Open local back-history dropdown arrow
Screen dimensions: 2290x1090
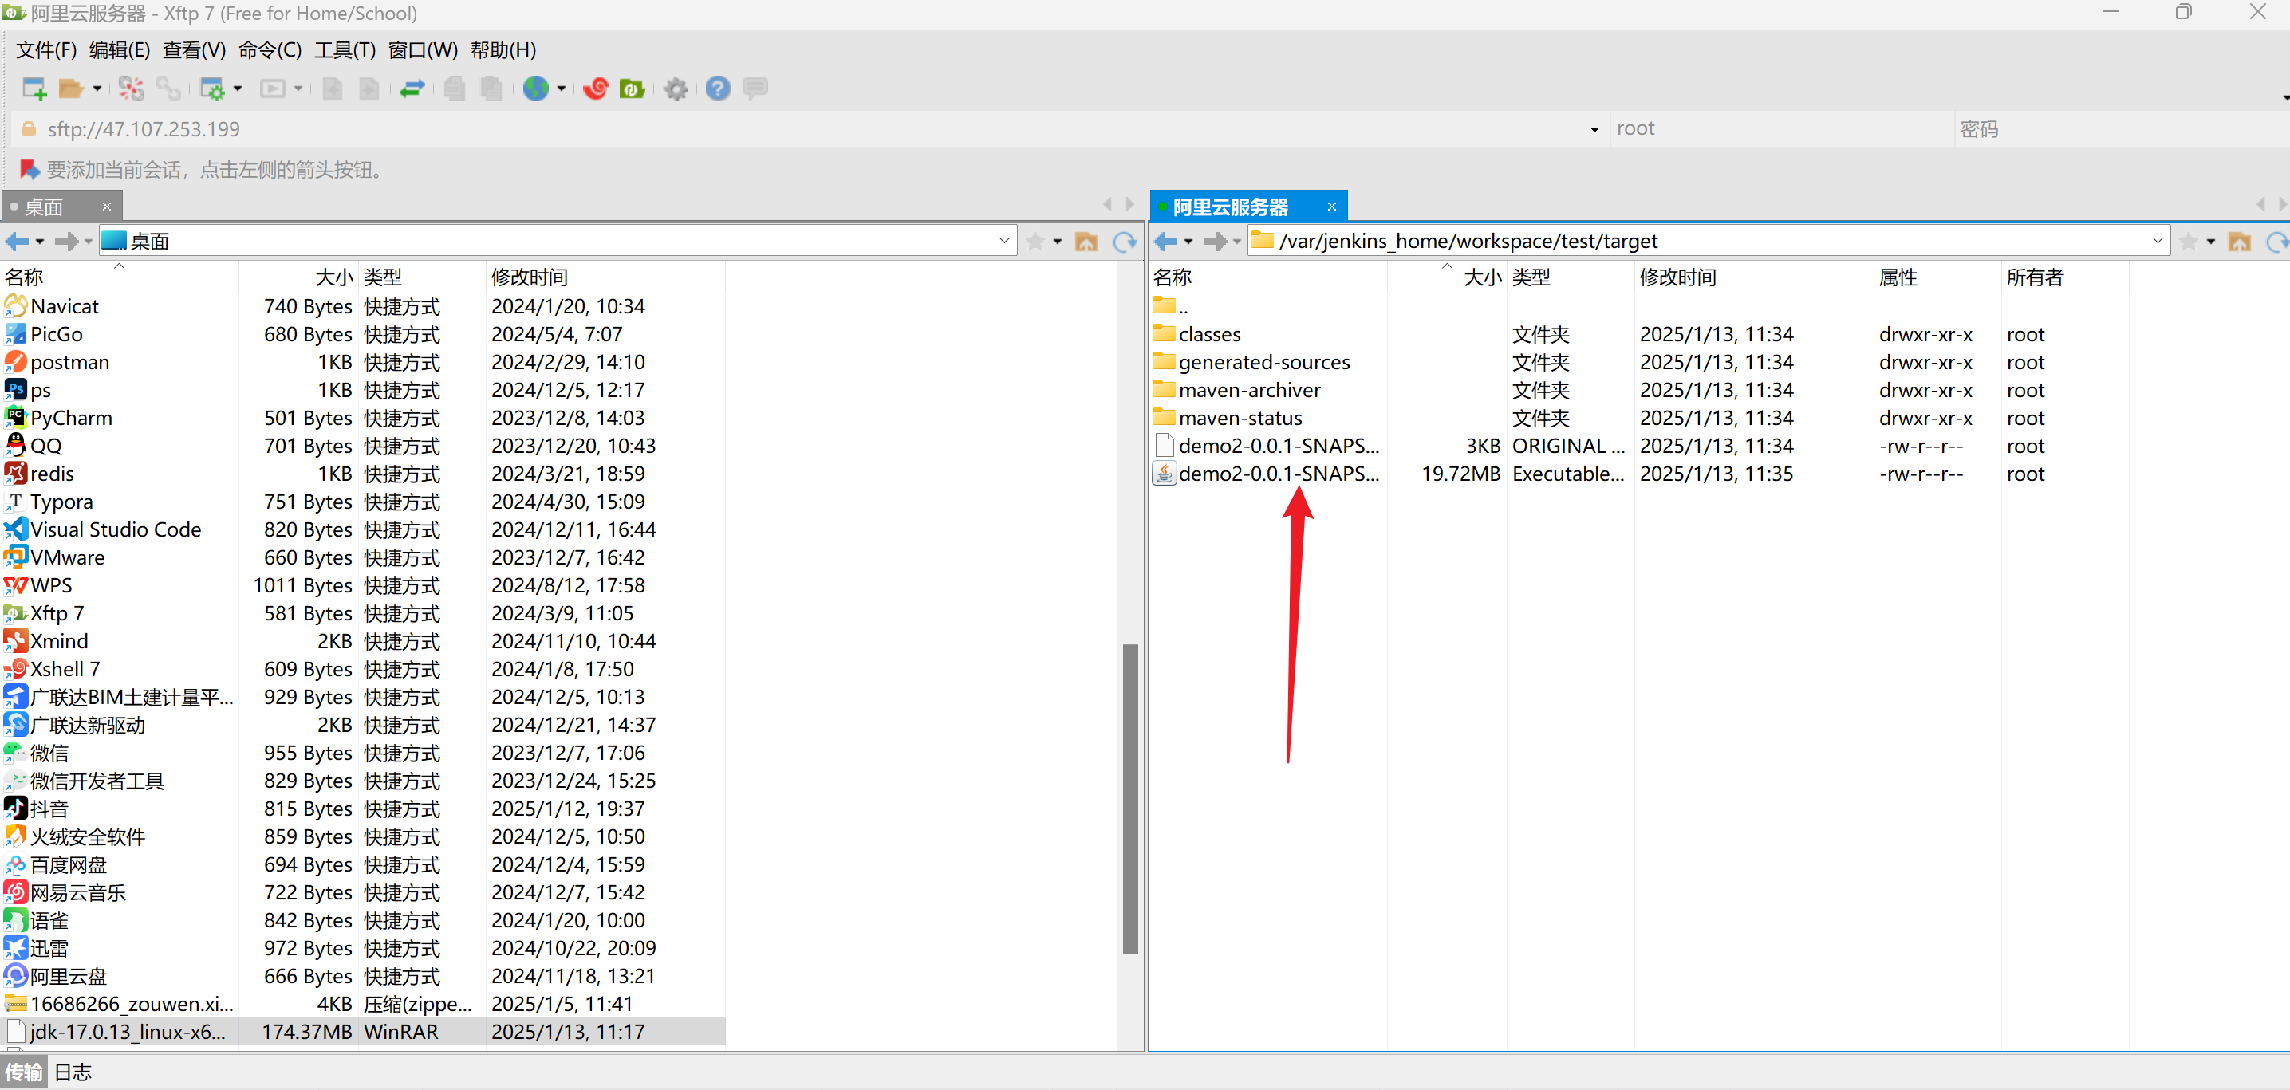click(x=40, y=242)
